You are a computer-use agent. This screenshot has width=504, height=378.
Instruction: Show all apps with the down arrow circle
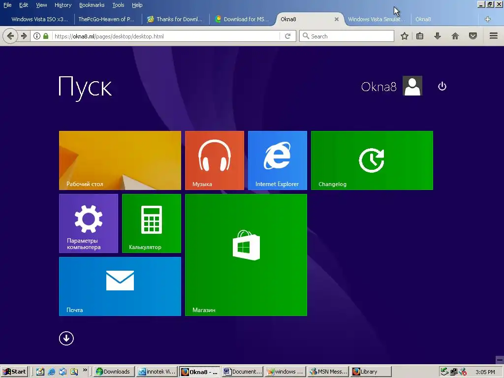pyautogui.click(x=66, y=338)
